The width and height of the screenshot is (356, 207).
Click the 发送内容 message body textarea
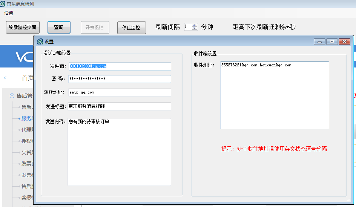pos(120,152)
